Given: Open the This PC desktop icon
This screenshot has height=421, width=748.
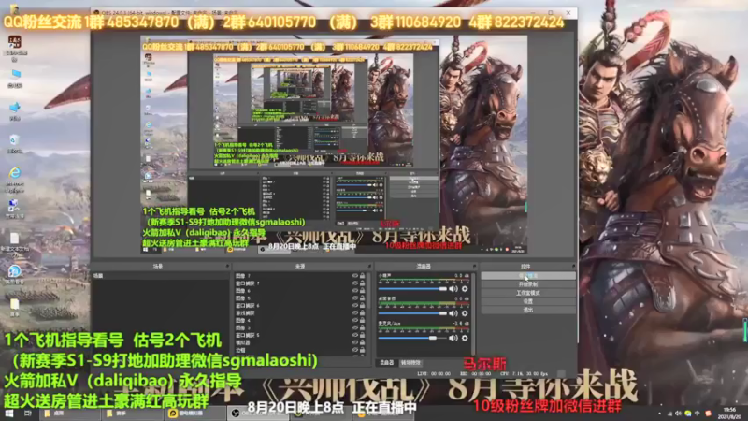Looking at the screenshot, I should (15, 78).
